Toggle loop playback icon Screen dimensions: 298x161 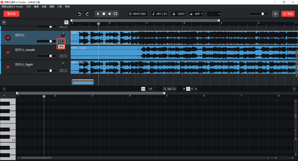(x=115, y=14)
